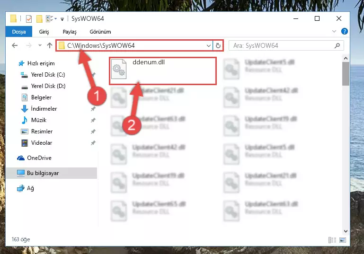This screenshot has height=254, width=364.
Task: Open the Customize Quick Access Toolbar arrow
Action: [x=62, y=19]
